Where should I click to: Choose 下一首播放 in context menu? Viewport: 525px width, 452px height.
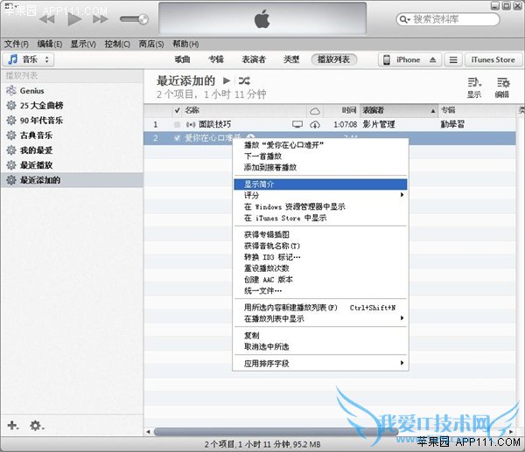(x=320, y=156)
